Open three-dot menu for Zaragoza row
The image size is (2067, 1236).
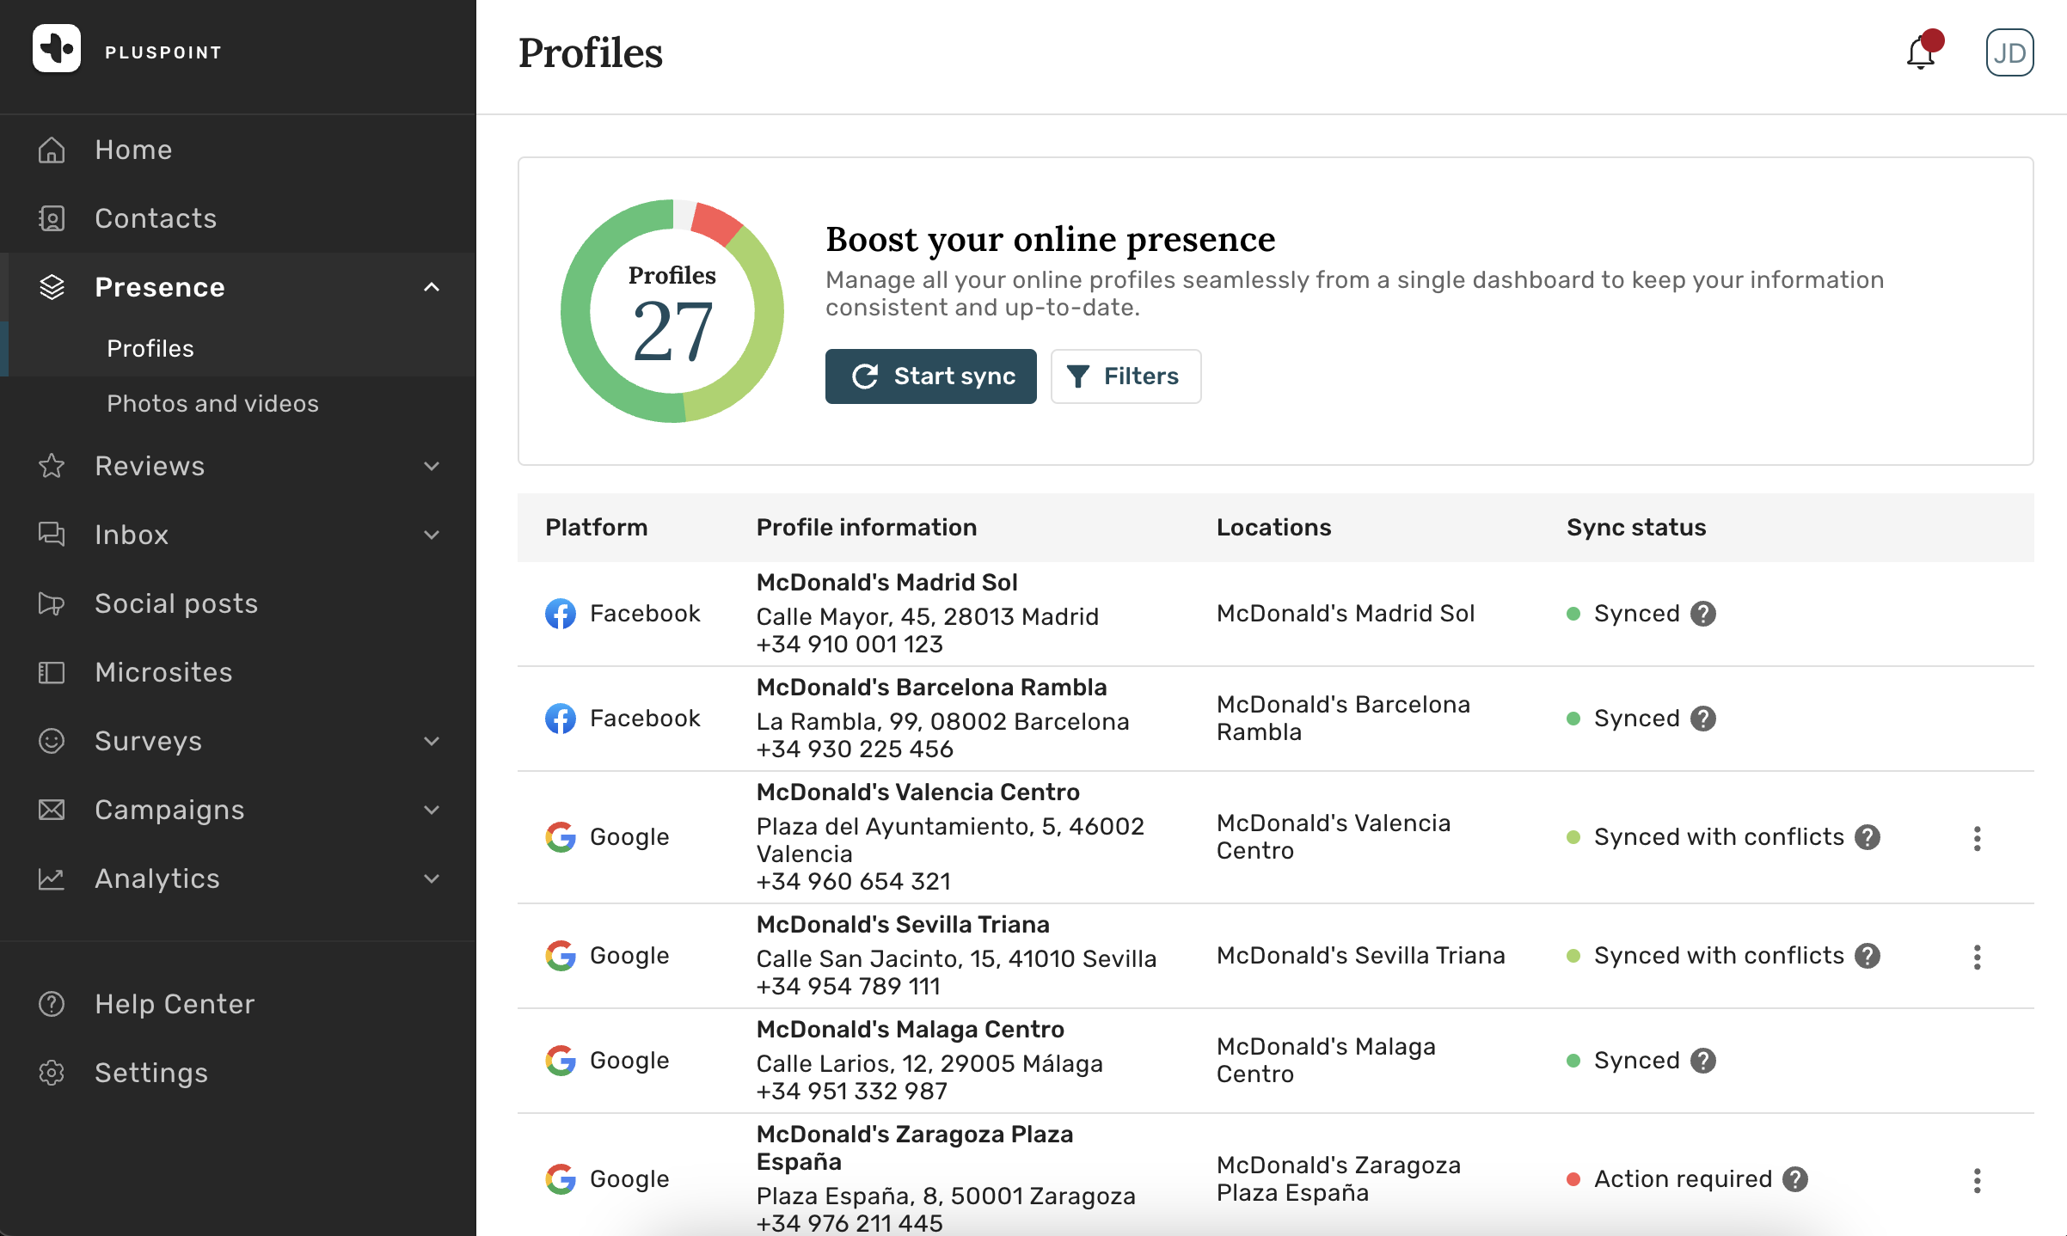(x=1977, y=1180)
